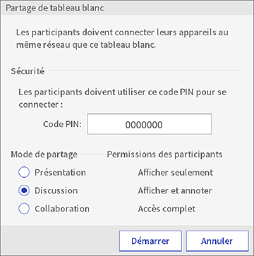Click the separator line beside Sécurité
254x256 pixels.
[146, 71]
